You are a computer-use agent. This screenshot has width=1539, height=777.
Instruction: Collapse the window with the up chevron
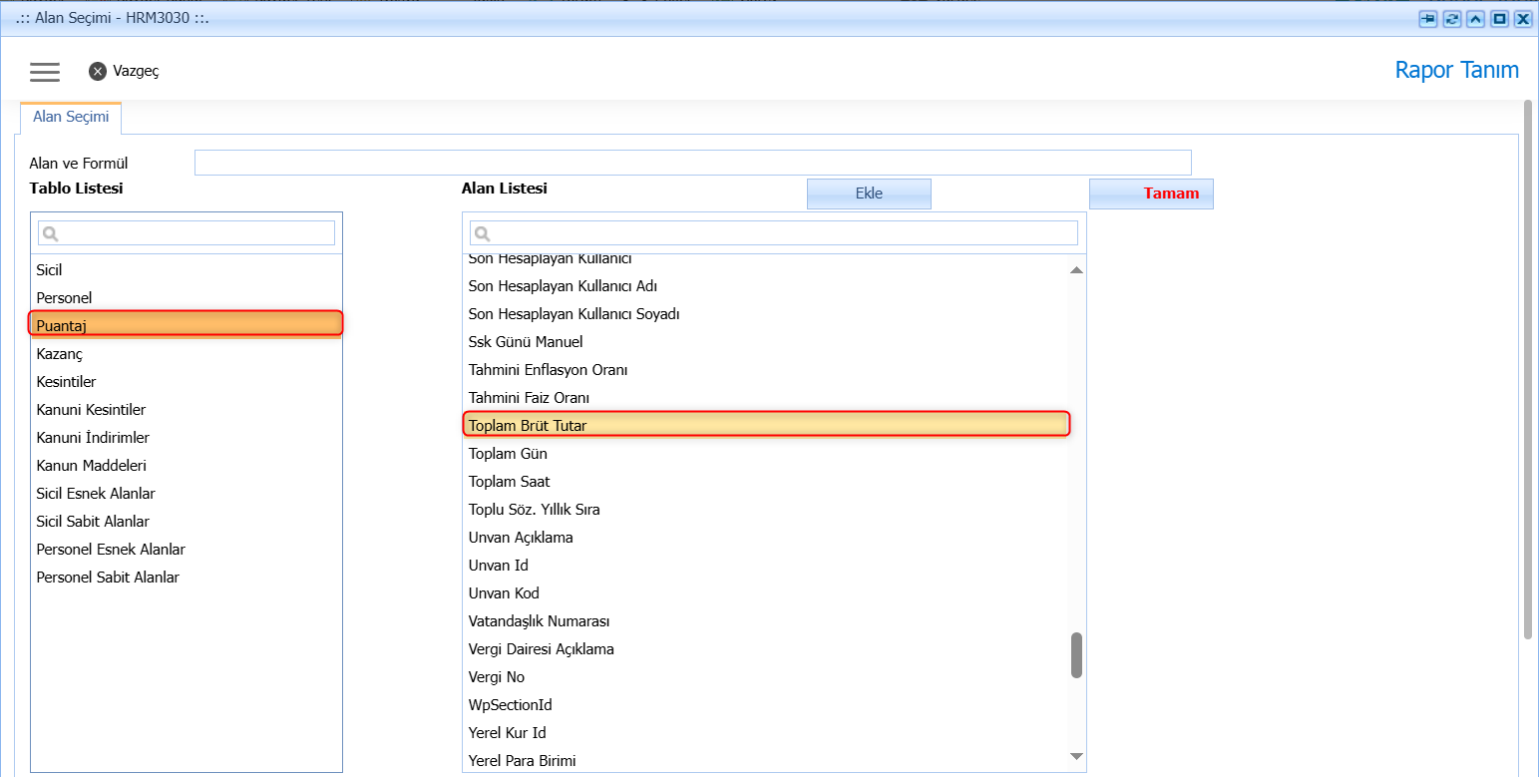coord(1475,18)
